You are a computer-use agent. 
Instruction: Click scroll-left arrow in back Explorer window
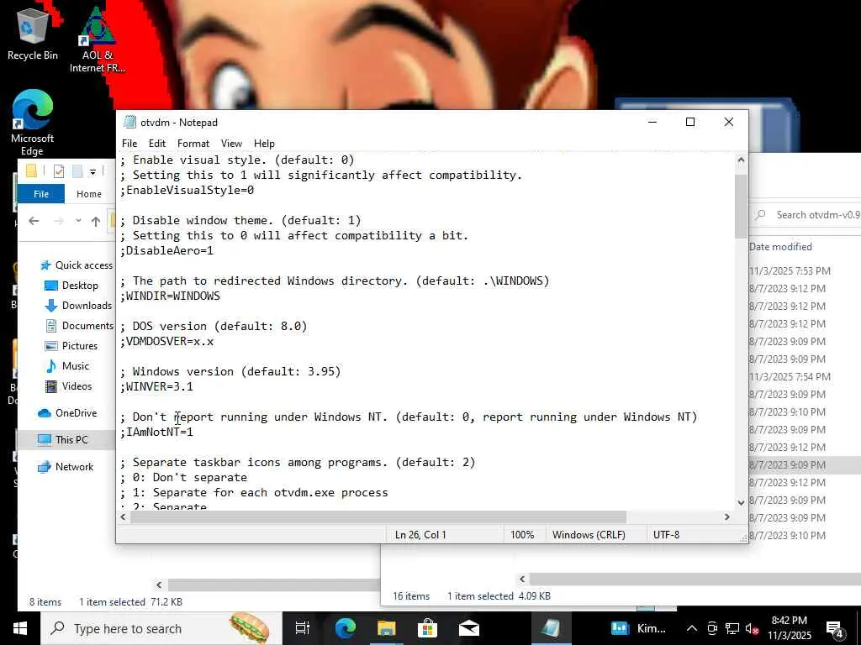159,585
